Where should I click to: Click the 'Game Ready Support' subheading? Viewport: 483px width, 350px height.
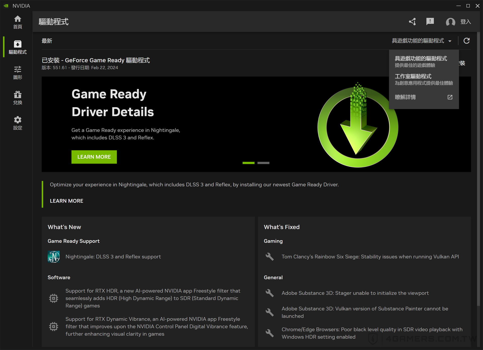click(x=74, y=241)
